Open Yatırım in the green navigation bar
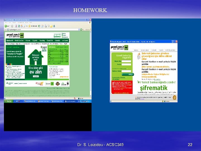The height and width of the screenshot is (151, 201). click(28, 41)
